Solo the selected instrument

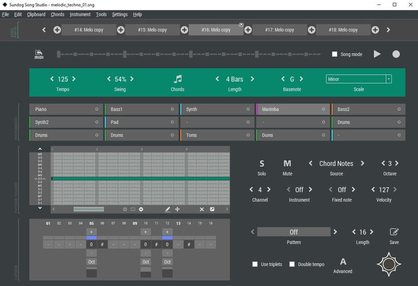[x=262, y=164]
